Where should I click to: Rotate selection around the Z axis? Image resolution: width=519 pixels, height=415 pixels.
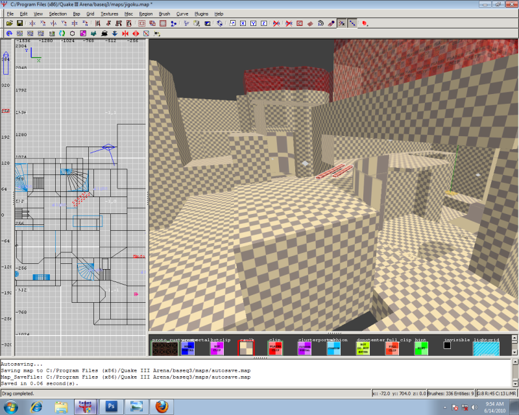click(x=85, y=23)
